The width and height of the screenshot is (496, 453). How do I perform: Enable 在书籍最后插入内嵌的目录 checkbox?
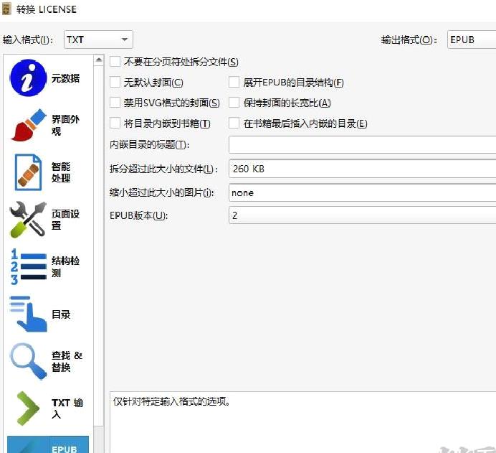(234, 123)
